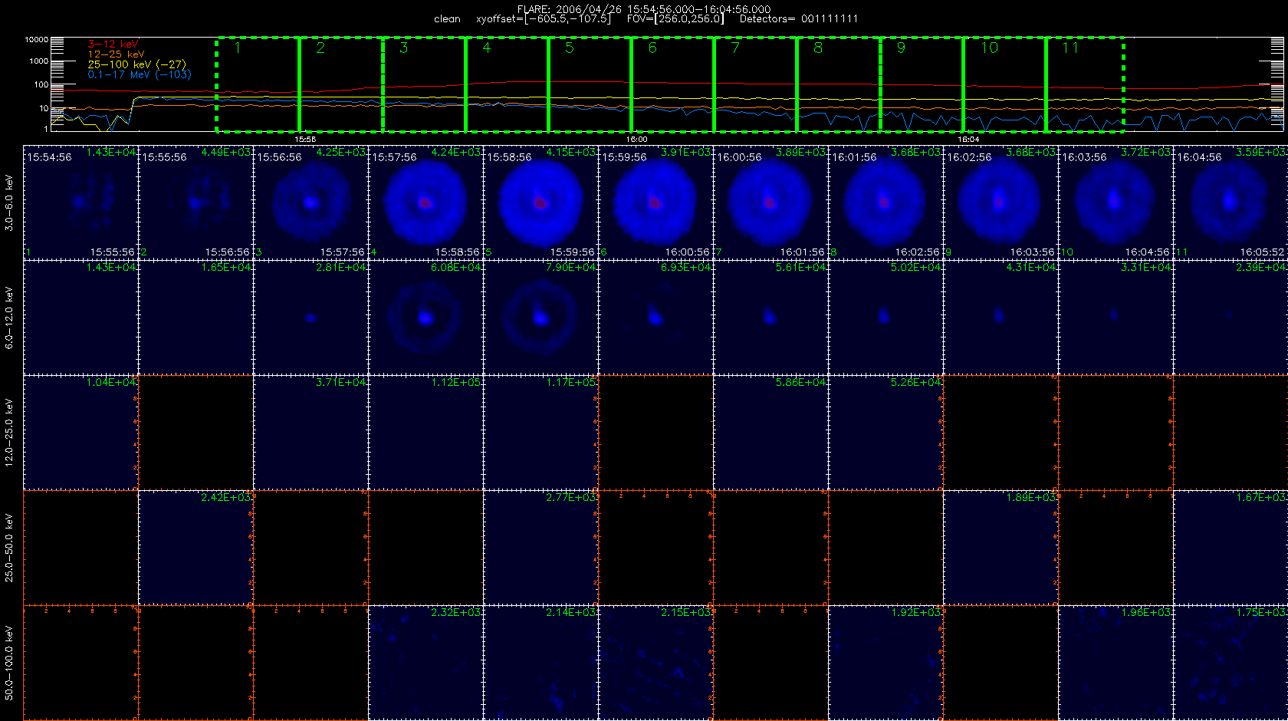Open the 6-12 keV image labeled 5.61E+04

tap(770, 318)
